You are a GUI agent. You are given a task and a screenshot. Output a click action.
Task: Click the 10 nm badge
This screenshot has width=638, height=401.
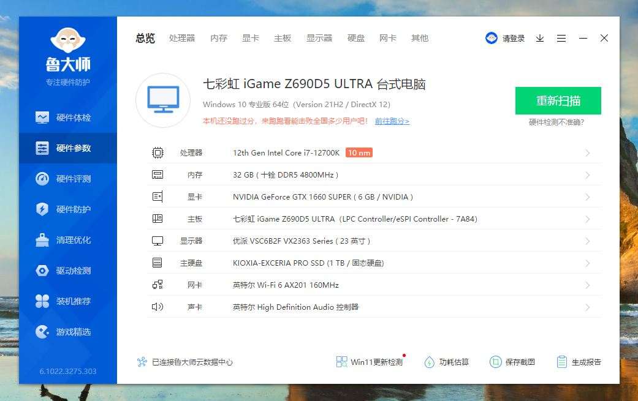359,153
